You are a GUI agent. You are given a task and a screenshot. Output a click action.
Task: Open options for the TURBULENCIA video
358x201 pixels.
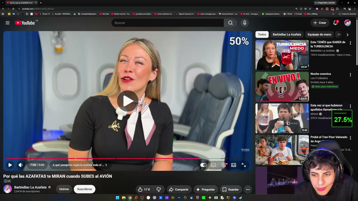350,43
